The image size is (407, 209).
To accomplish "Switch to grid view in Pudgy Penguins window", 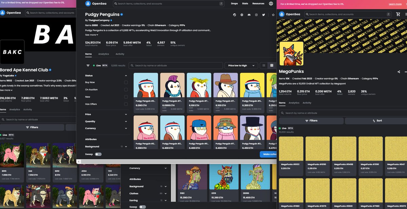I will tap(272, 65).
